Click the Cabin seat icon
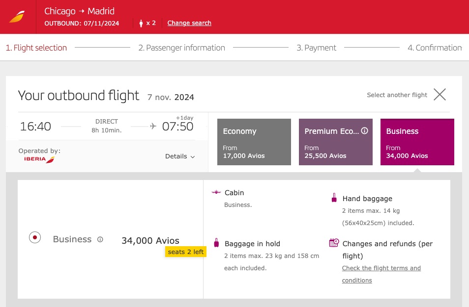 tap(217, 192)
